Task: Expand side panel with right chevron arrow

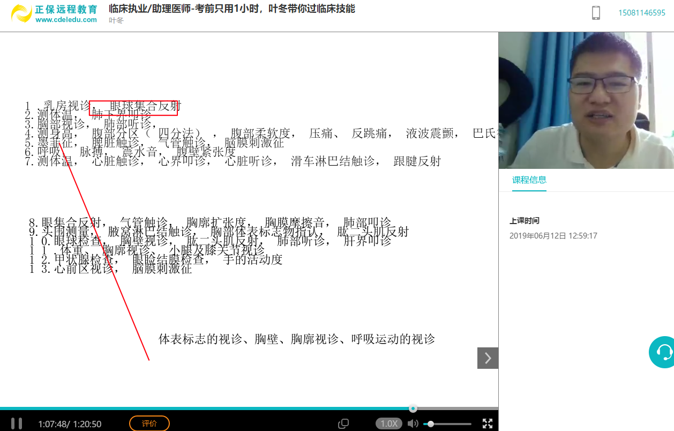Action: [x=488, y=358]
